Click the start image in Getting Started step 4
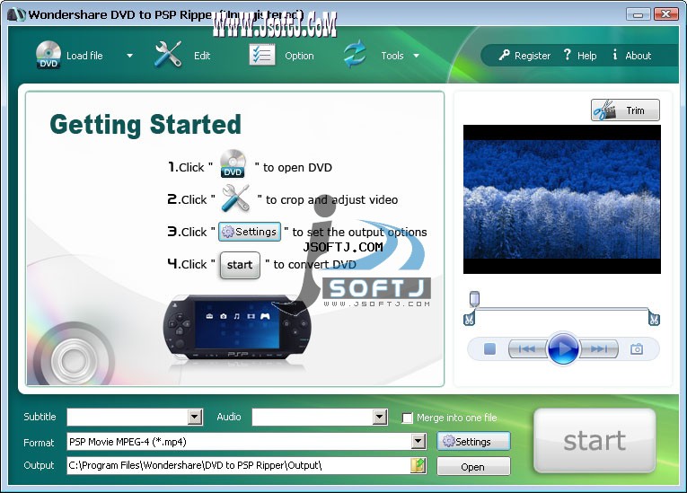 click(x=240, y=265)
